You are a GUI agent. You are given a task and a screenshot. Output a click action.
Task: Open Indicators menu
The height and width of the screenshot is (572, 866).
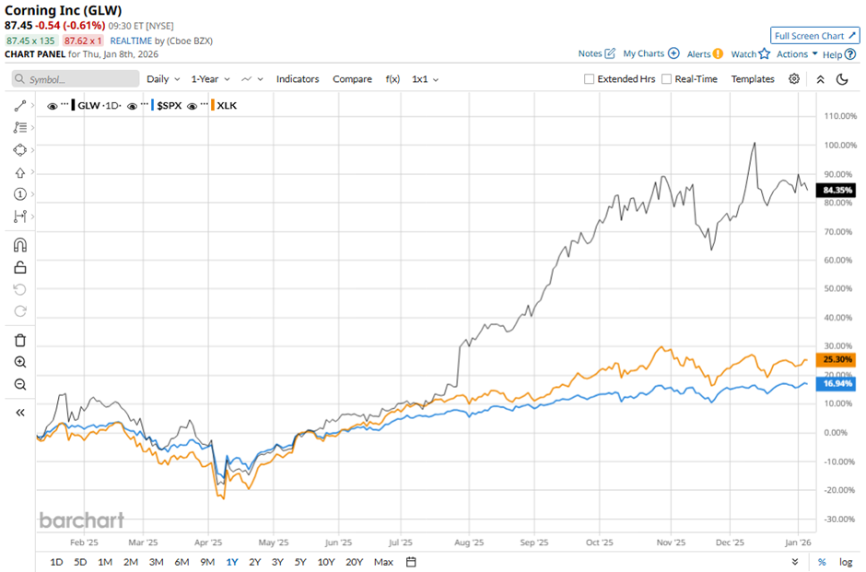click(x=298, y=79)
